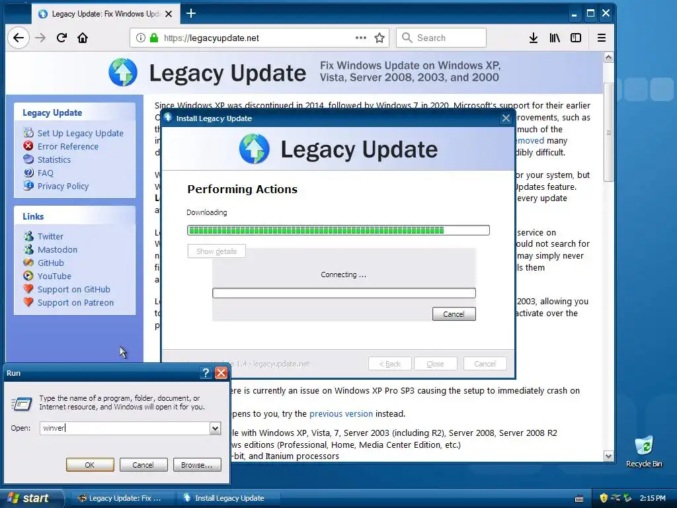Viewport: 677px width, 508px height.
Task: Open Support on GitHub link
Action: tap(74, 290)
